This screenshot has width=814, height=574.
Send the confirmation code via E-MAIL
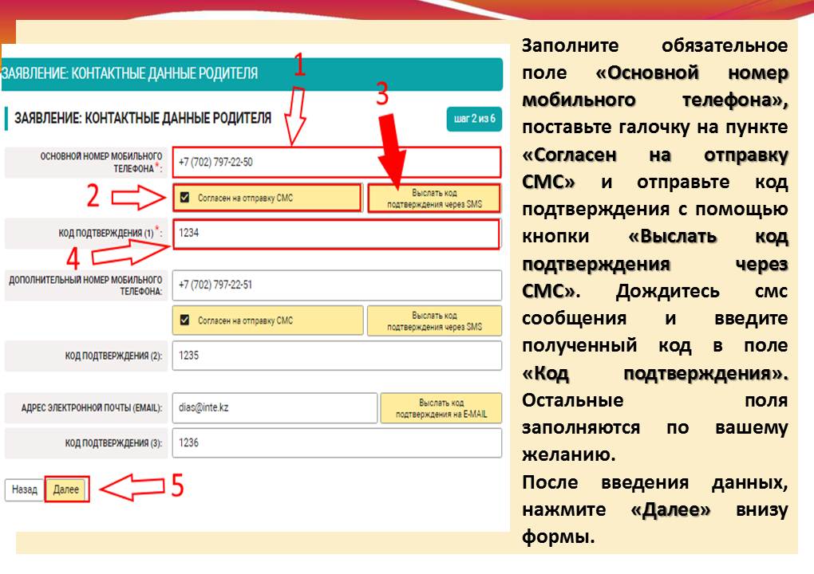click(x=441, y=407)
